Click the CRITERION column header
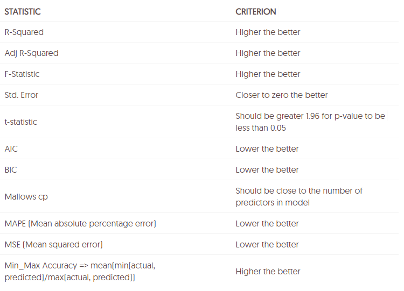The width and height of the screenshot is (404, 291). pos(256,12)
